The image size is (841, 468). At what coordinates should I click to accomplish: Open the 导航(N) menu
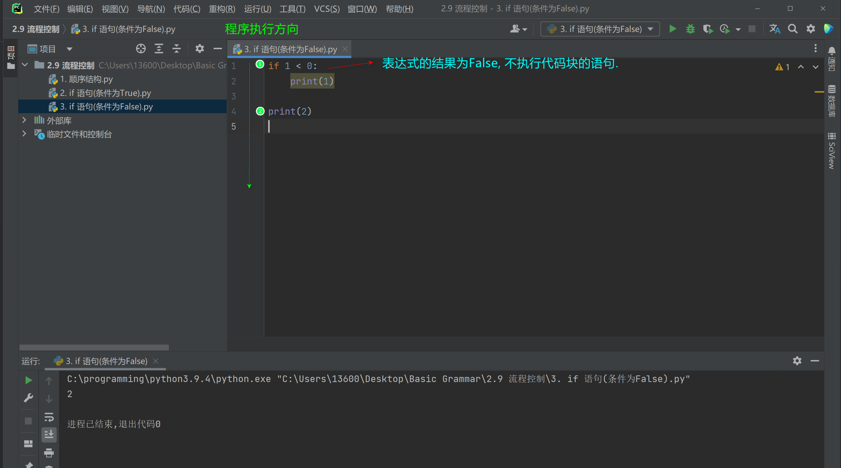(151, 9)
